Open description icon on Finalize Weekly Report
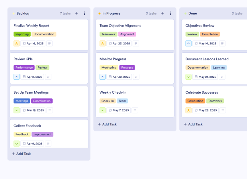Image resolution: width=247 pixels, height=179 pixels. click(x=49, y=44)
